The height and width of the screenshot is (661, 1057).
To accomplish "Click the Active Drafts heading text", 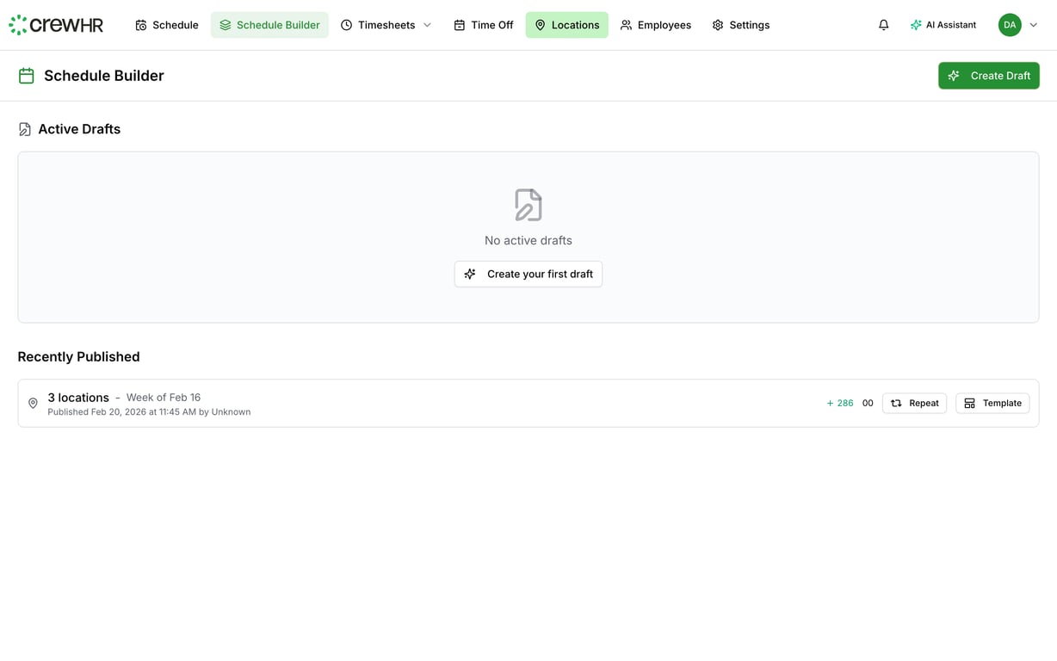I will (x=79, y=129).
